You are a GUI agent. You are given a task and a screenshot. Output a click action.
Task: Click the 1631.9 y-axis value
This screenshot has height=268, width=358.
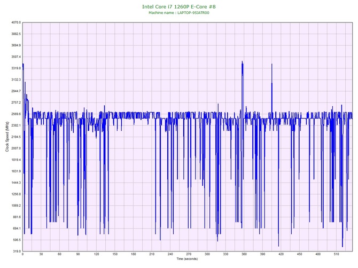(16, 171)
